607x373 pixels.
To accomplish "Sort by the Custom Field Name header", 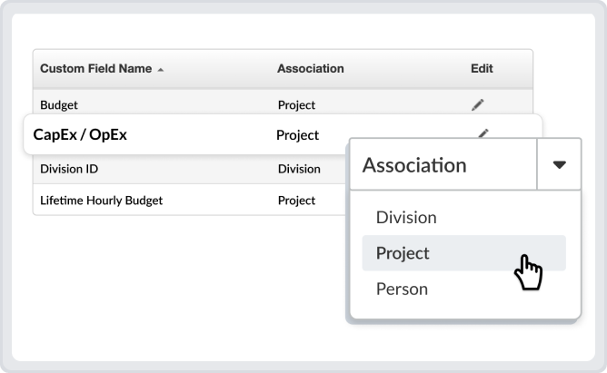I will (95, 69).
